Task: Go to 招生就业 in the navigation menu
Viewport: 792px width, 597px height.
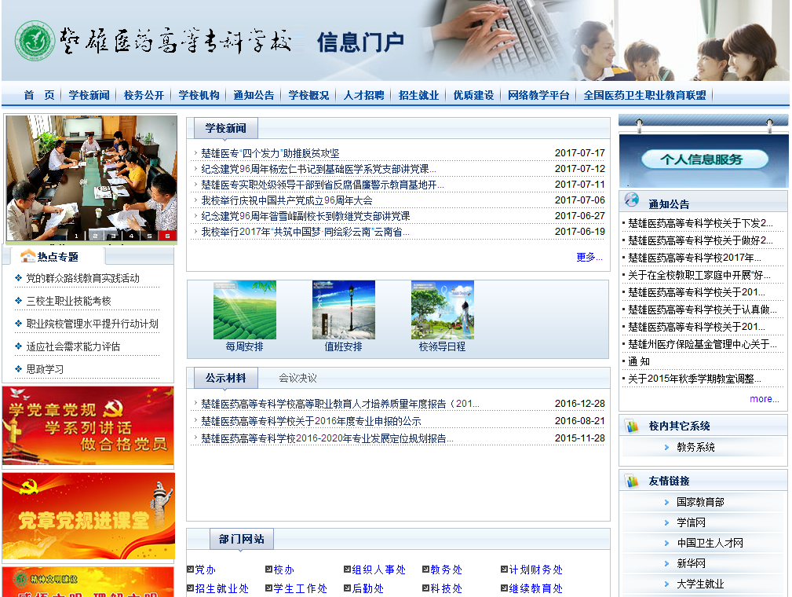Action: 418,95
